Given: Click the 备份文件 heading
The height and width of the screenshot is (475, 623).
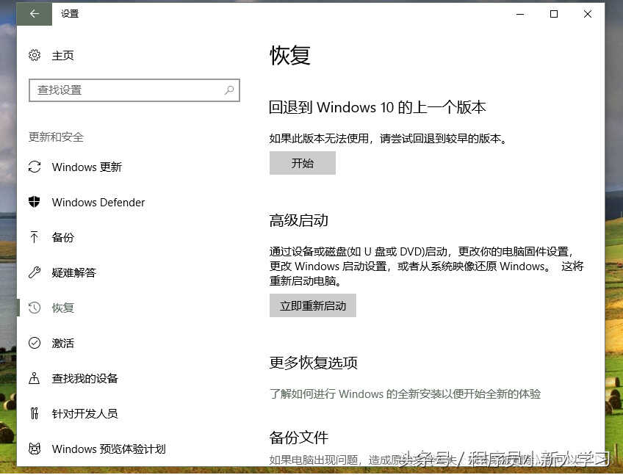Looking at the screenshot, I should (x=299, y=438).
